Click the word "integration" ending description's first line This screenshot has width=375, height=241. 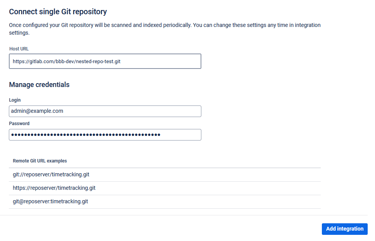(307, 25)
